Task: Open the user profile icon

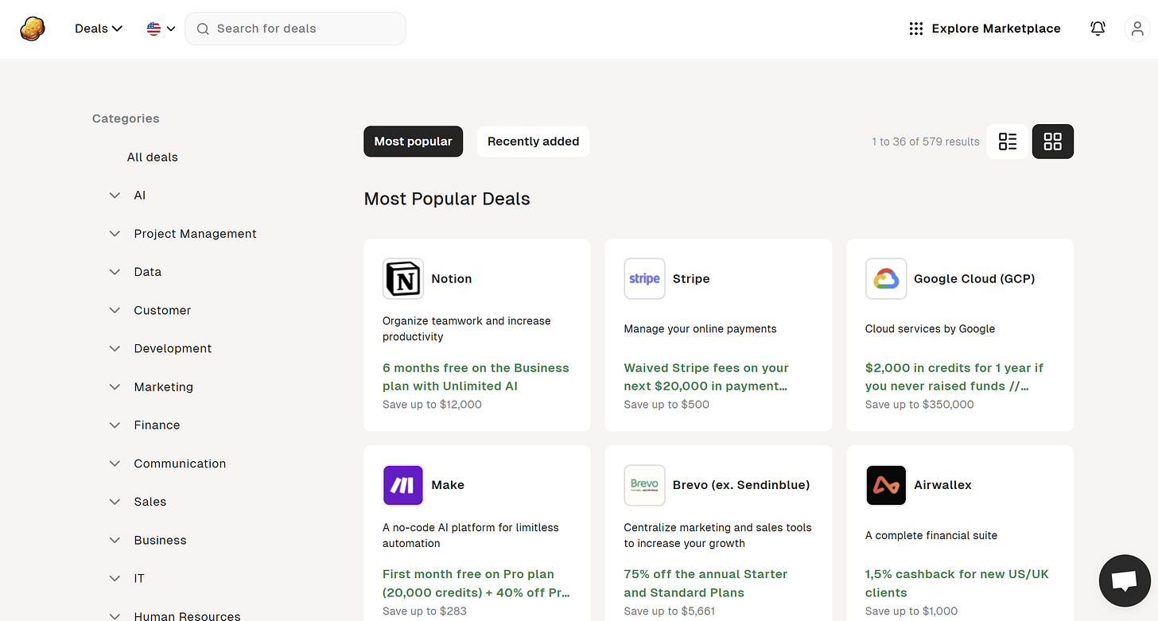Action: tap(1137, 29)
